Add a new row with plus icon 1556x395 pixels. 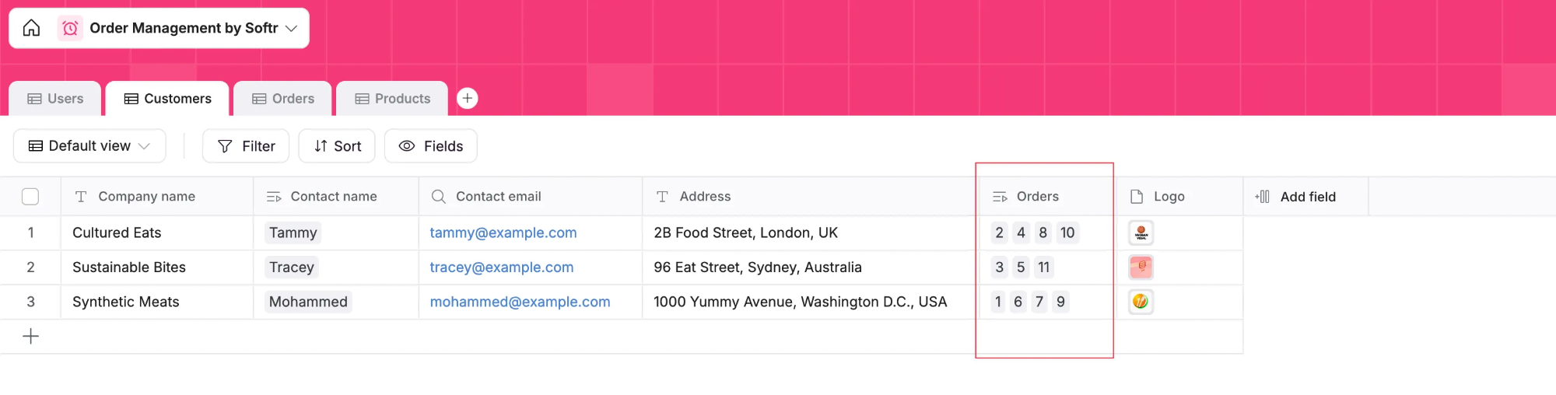31,336
